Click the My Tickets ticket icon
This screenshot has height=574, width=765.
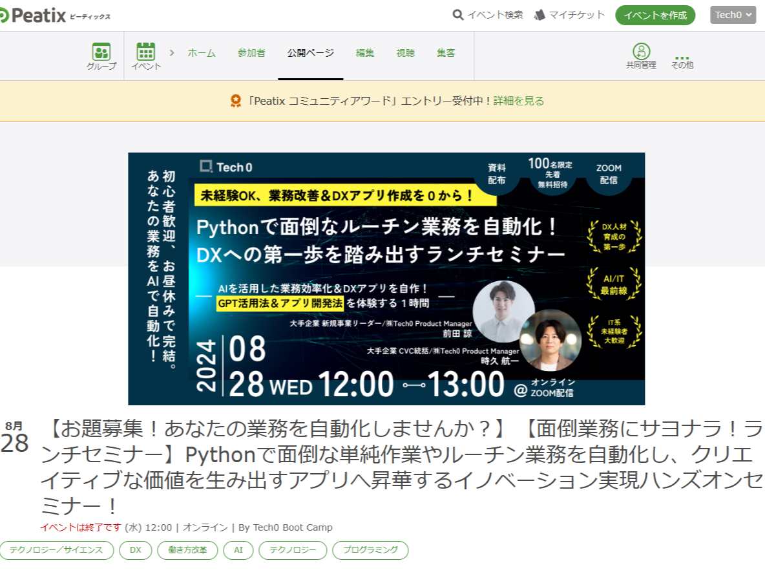tap(540, 15)
